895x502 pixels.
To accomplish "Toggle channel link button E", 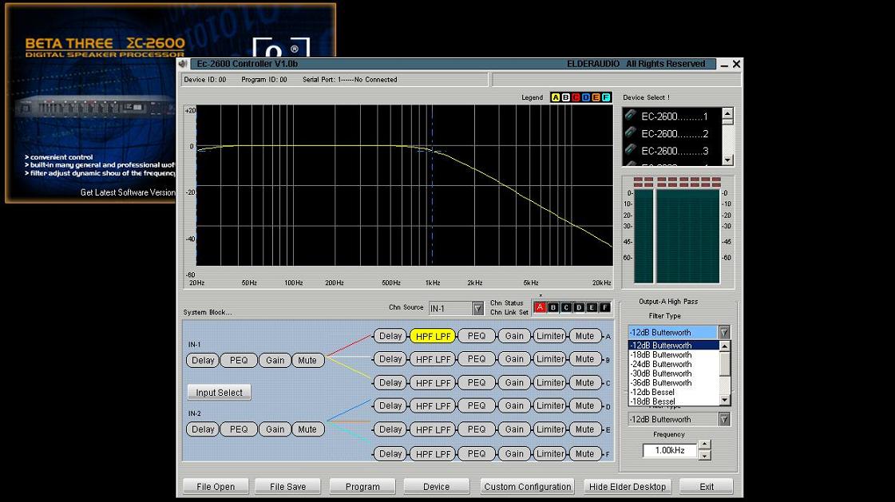I will pyautogui.click(x=592, y=308).
